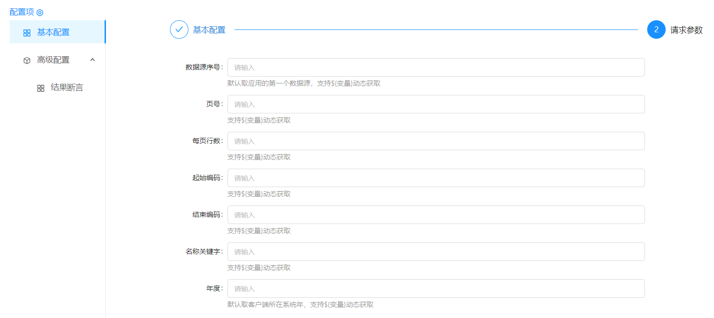This screenshot has height=318, width=714.
Task: Go to the 基本配置 step label
Action: (x=209, y=30)
